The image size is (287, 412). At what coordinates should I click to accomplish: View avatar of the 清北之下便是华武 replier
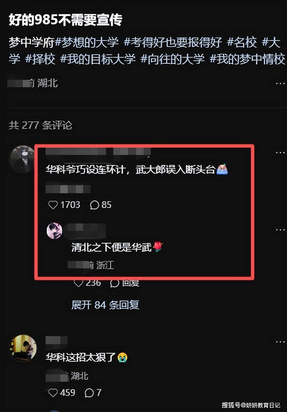pos(54,231)
